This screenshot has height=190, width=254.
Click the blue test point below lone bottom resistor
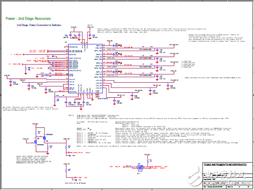tap(76, 180)
